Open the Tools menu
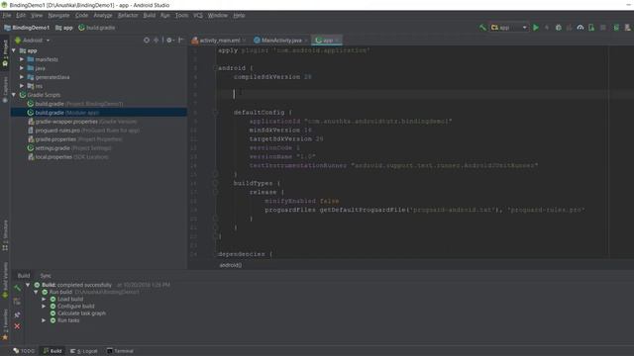Image resolution: width=634 pixels, height=356 pixels. (181, 16)
